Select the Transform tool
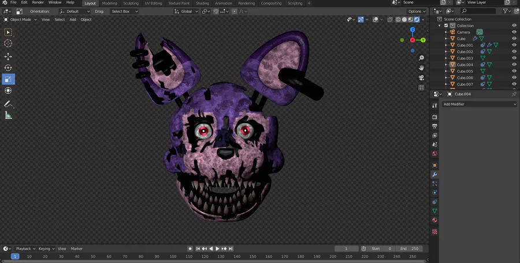The width and height of the screenshot is (520, 263). coord(8,91)
